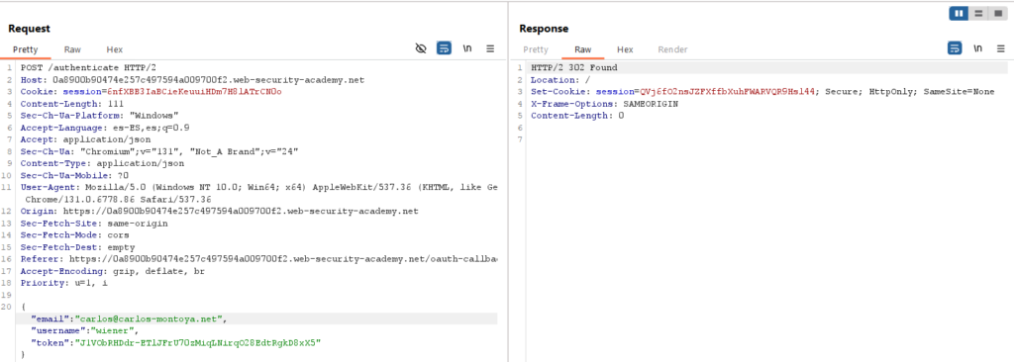Switch to Response Pretty tab

pos(536,49)
